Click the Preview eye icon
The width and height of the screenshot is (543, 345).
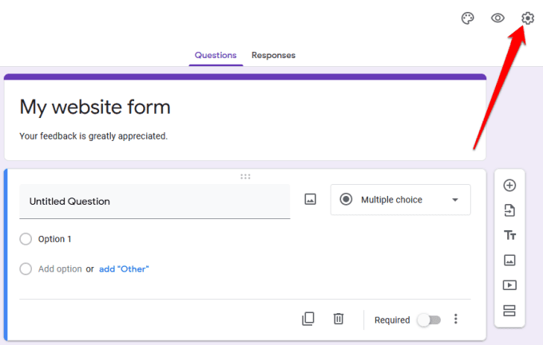[497, 18]
